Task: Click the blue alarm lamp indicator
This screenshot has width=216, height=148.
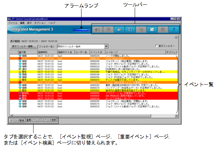Action: [x=81, y=30]
